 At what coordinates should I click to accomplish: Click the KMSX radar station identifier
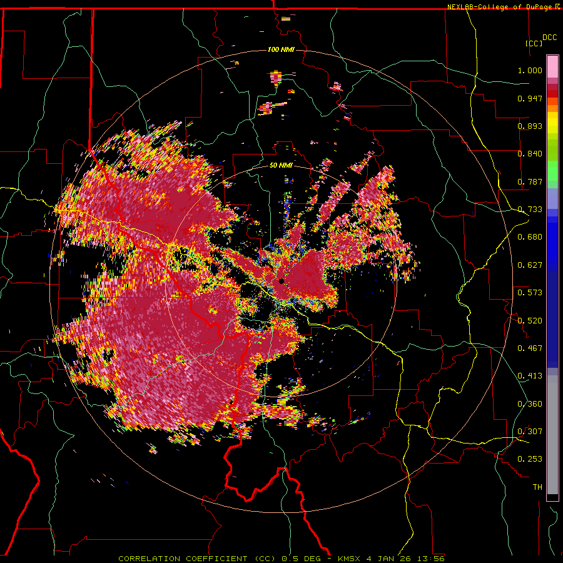[349, 559]
